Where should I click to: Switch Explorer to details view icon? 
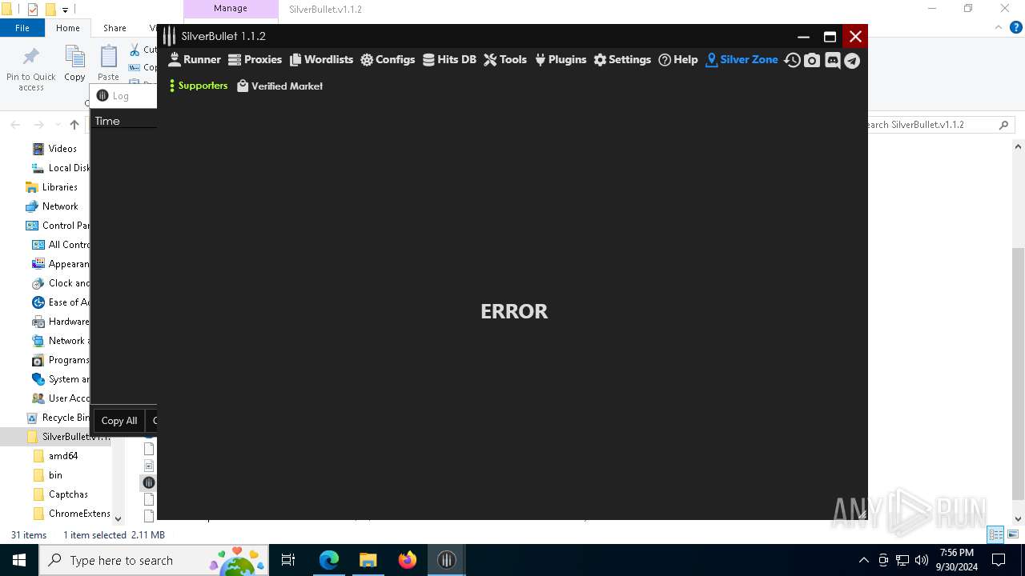point(996,534)
